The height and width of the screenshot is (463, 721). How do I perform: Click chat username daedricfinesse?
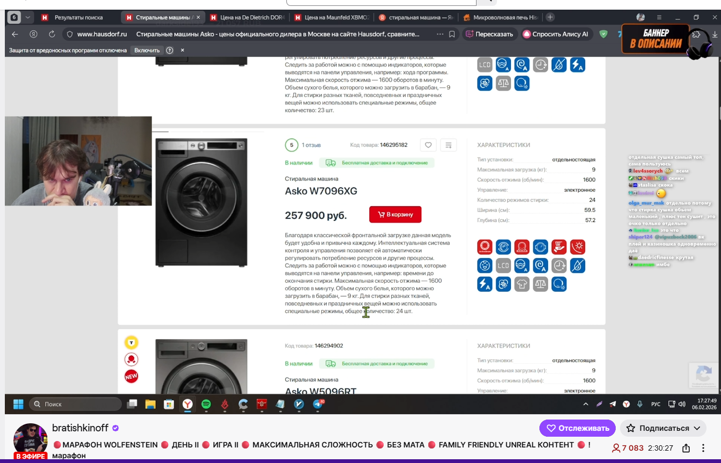[655, 258]
